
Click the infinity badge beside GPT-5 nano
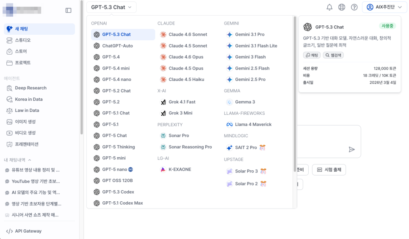click(131, 170)
